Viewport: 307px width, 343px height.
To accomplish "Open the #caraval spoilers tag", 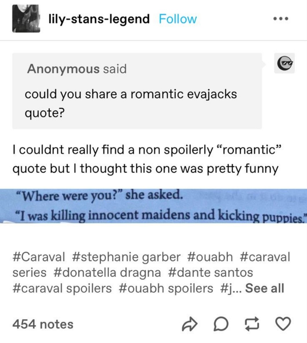I will point(62,288).
